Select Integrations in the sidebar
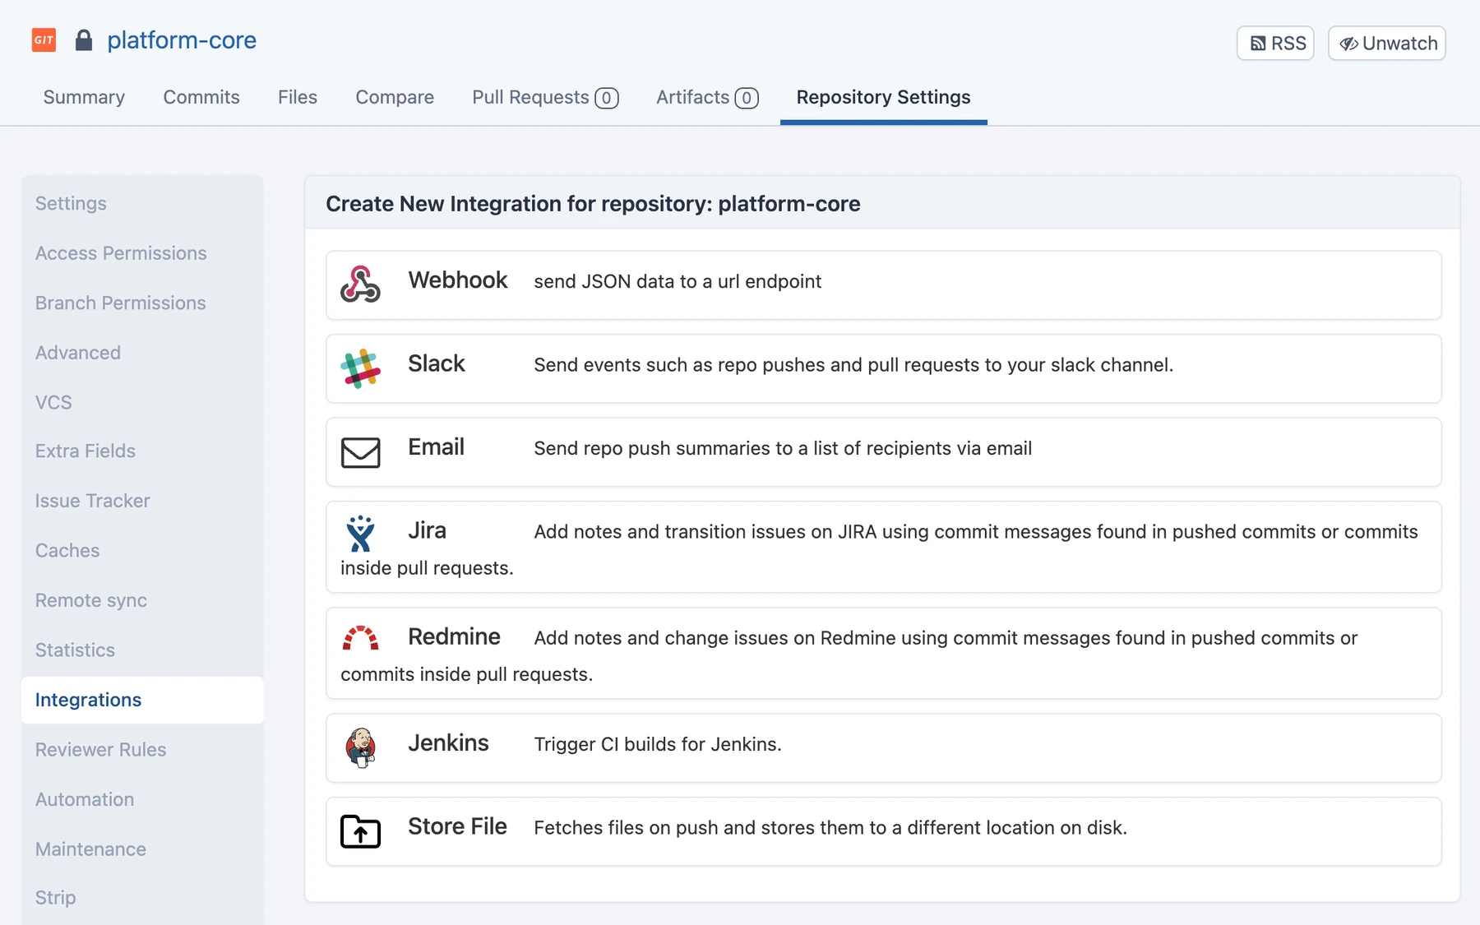Screen dimensions: 1480x925 click(142, 700)
